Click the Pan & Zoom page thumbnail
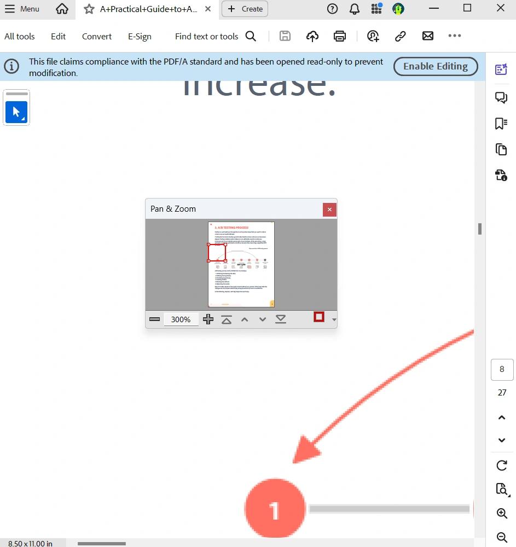 point(241,264)
